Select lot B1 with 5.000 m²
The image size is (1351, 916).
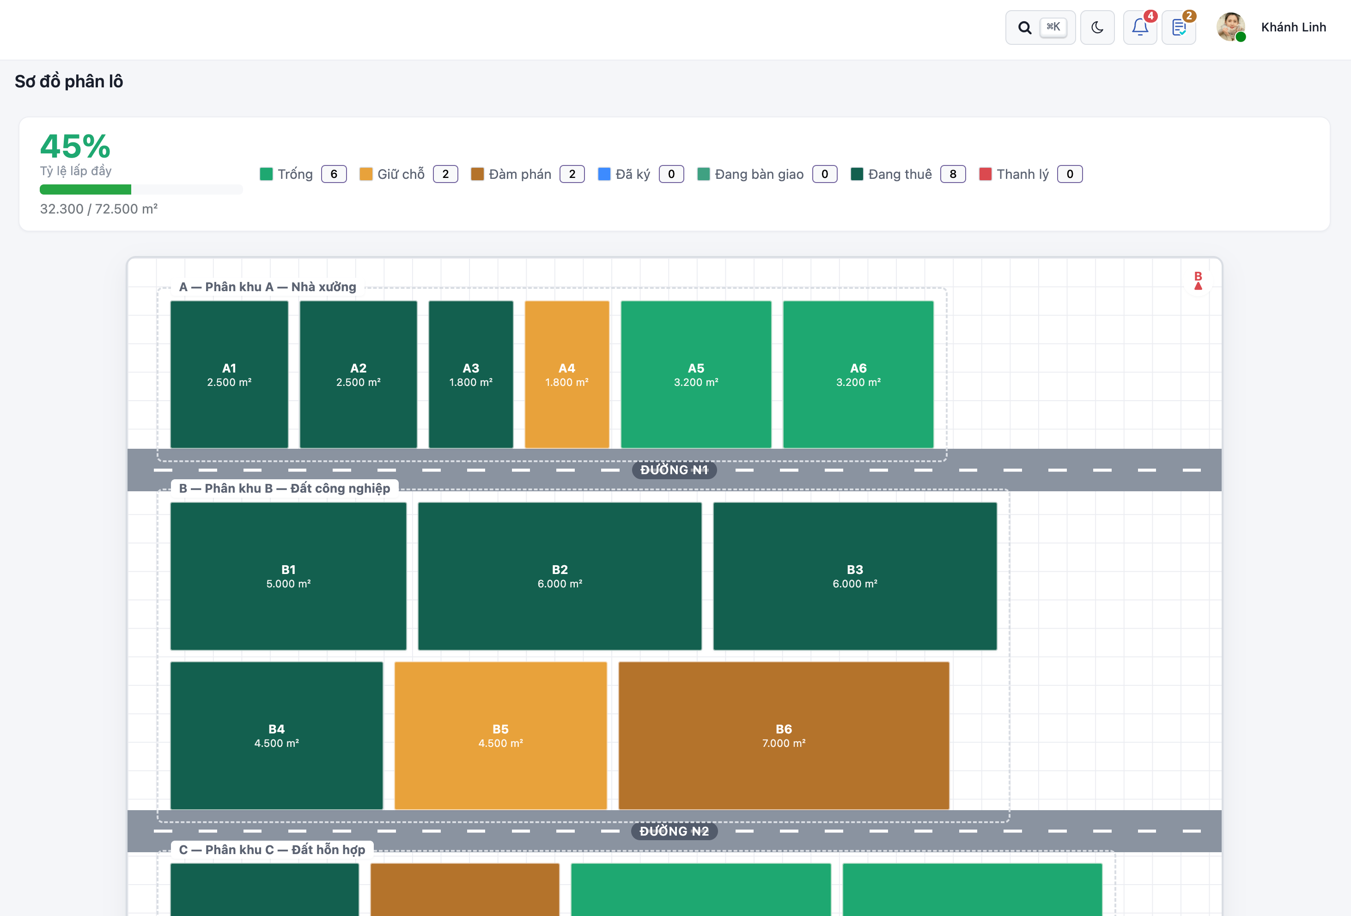[288, 576]
